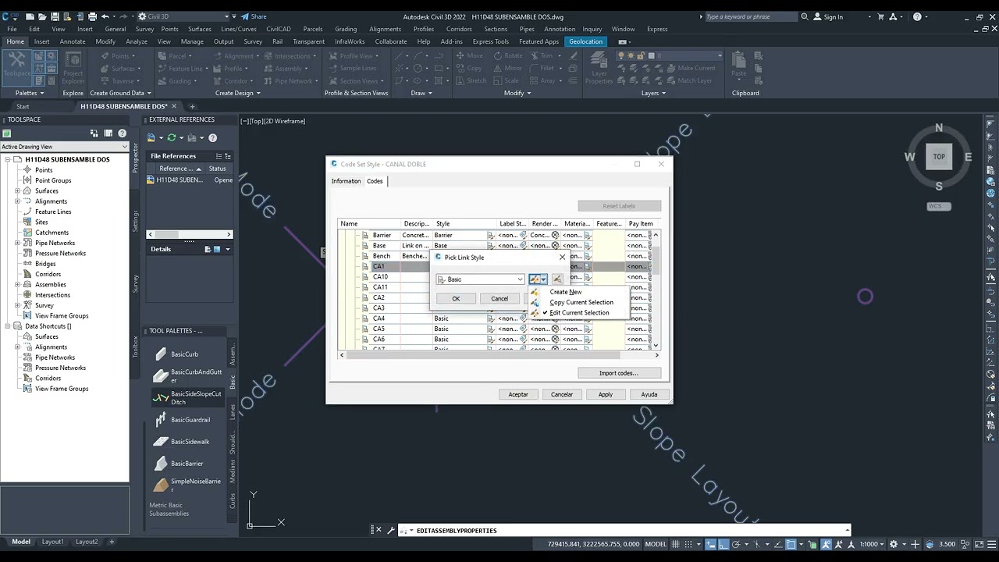
Task: Open the Corridors menu in menu bar
Action: point(459,29)
